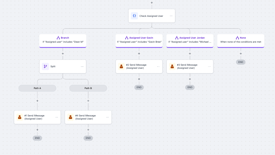The width and height of the screenshot is (275, 155).
Task: Click the Split node branch icon
Action: click(x=45, y=66)
